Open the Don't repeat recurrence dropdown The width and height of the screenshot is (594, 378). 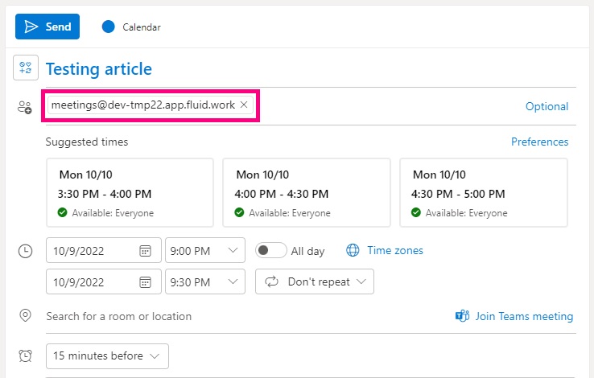(315, 281)
